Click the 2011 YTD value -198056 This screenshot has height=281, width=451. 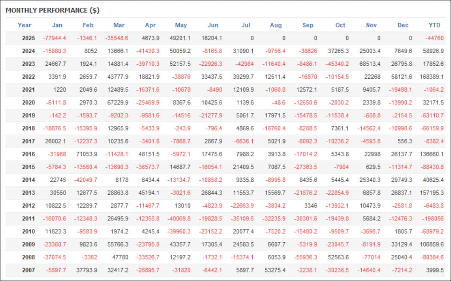click(433, 219)
